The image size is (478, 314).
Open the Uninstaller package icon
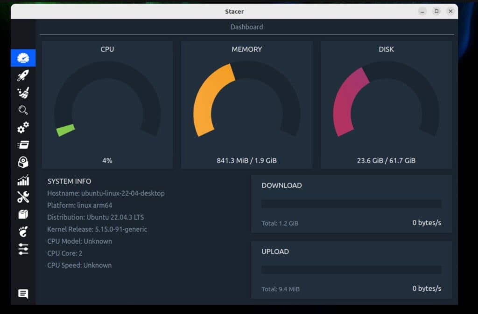[x=22, y=162]
